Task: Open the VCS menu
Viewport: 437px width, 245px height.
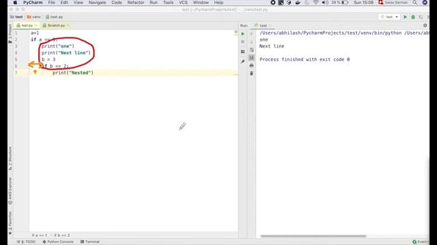Action: click(183, 3)
